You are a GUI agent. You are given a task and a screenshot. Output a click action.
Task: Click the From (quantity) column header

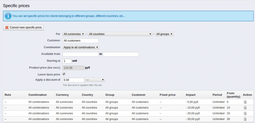[x=233, y=95]
